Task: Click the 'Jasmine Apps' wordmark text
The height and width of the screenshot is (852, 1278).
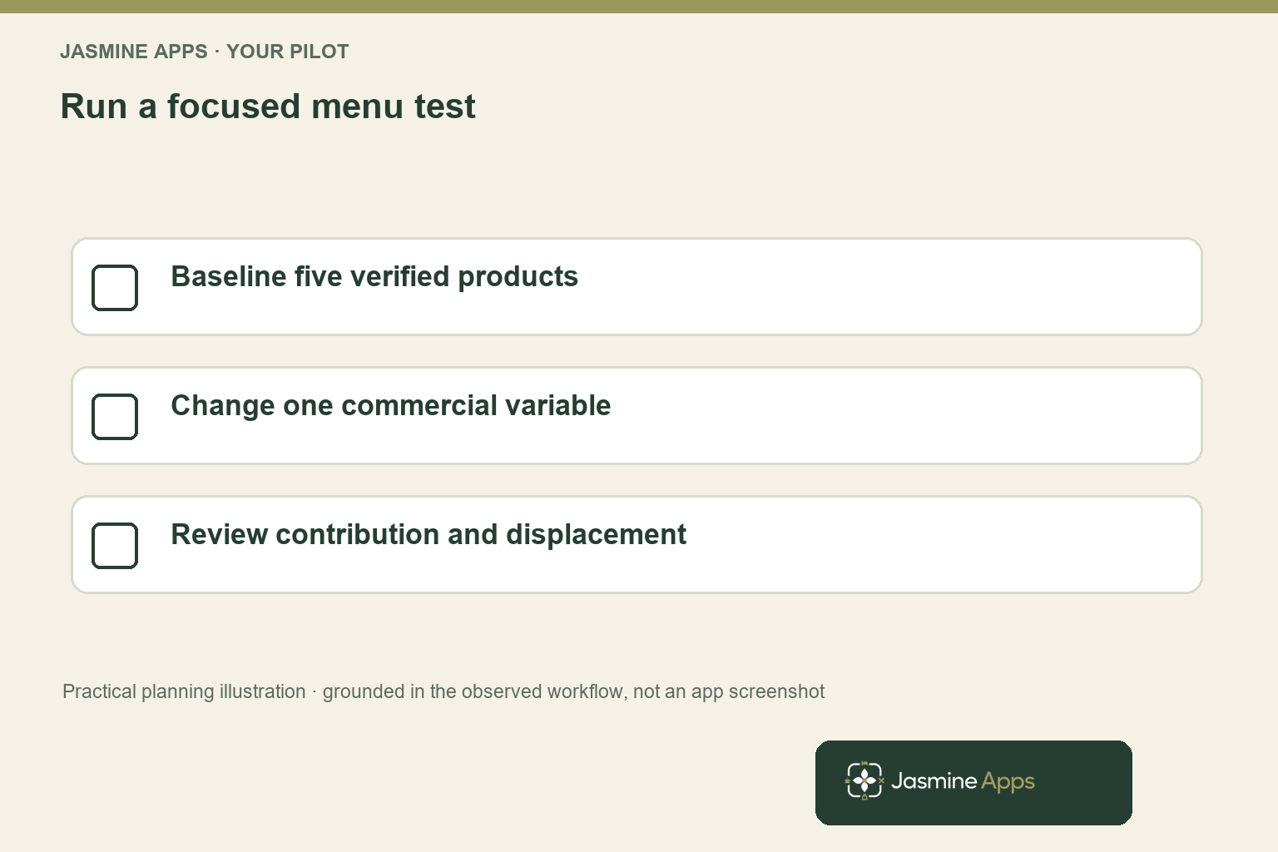Action: (x=963, y=781)
